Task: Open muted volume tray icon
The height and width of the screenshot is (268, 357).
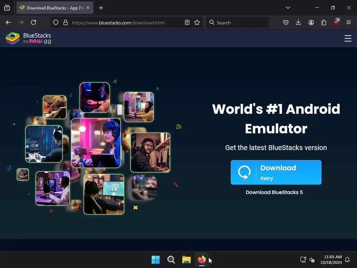Action: click(x=312, y=260)
